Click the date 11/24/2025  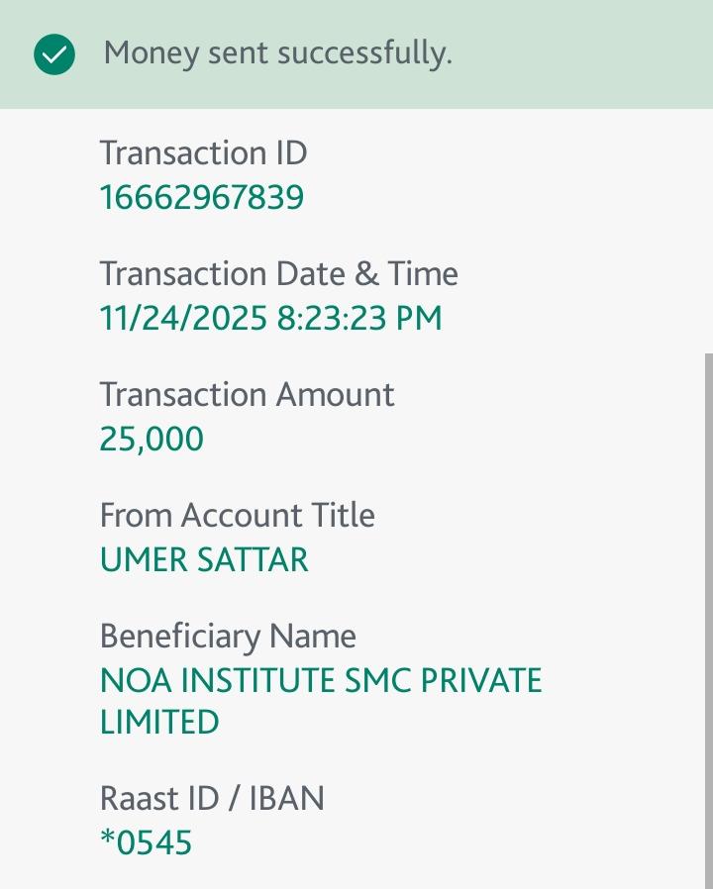click(x=183, y=319)
